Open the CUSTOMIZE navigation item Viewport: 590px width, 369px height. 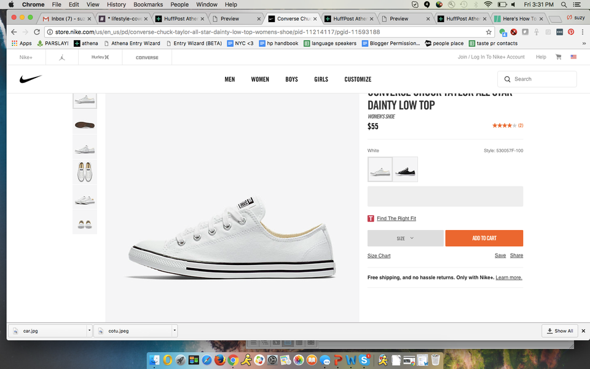(358, 79)
